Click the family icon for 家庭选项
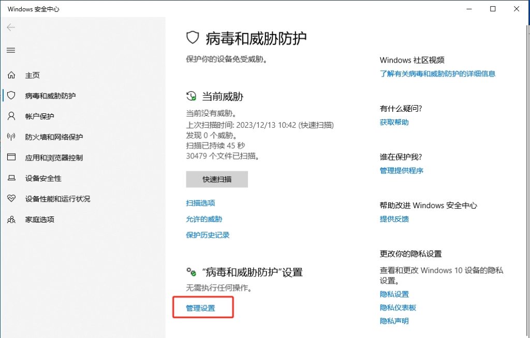This screenshot has height=338, width=530. click(11, 219)
